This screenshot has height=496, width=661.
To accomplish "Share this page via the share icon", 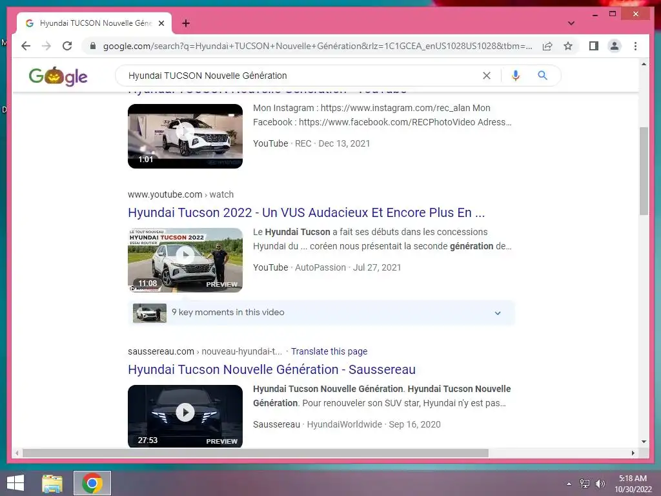I will 547,46.
